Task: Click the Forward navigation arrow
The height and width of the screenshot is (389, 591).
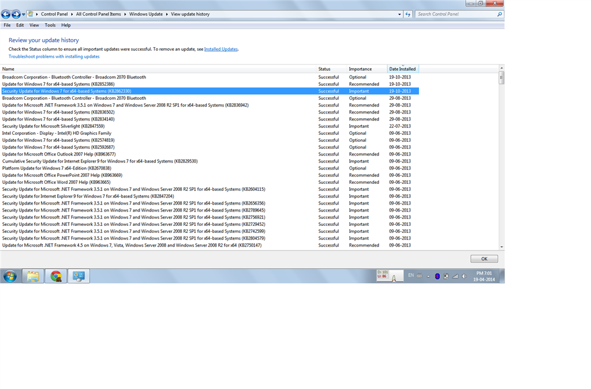Action: 16,14
